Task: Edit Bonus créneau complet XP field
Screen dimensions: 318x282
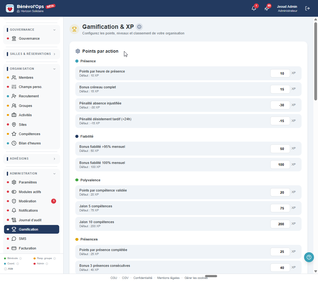Action: (280, 89)
